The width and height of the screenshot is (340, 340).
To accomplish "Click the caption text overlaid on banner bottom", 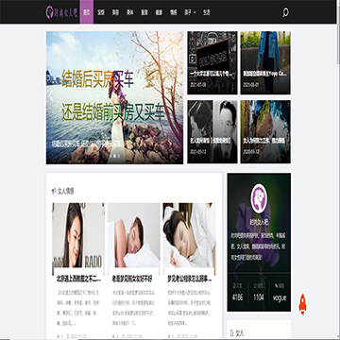I will (x=86, y=144).
